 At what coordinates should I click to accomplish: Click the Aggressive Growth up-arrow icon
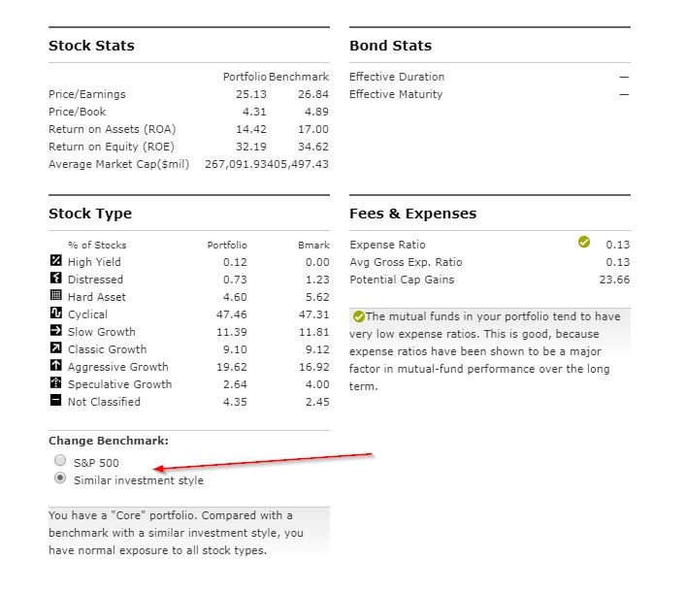[55, 366]
